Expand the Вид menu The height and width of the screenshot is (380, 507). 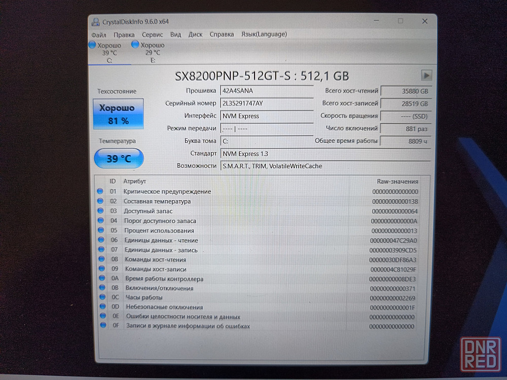tap(176, 34)
